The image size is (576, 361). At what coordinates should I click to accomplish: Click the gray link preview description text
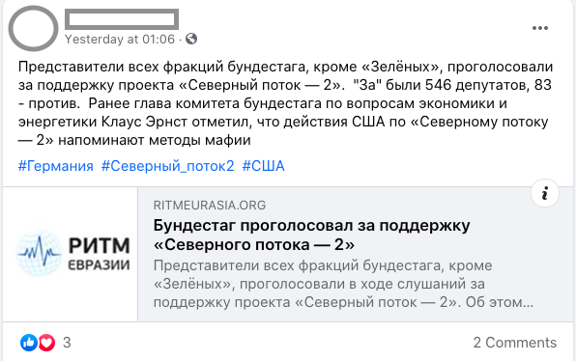point(343,284)
